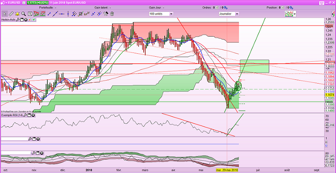The width and height of the screenshot is (336, 173).
Task: Click the candlestick pattern toolbar icon
Action: click(x=87, y=14)
